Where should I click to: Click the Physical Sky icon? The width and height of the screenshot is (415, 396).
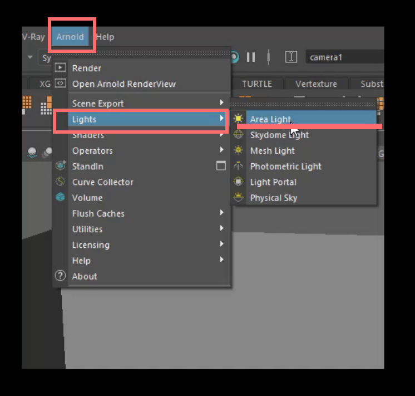click(x=238, y=197)
